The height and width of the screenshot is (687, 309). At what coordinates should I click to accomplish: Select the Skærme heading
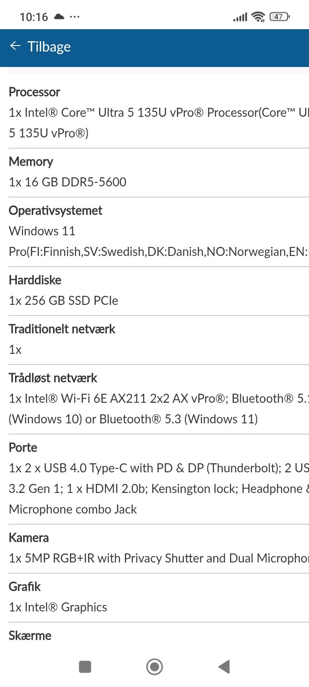coord(30,635)
